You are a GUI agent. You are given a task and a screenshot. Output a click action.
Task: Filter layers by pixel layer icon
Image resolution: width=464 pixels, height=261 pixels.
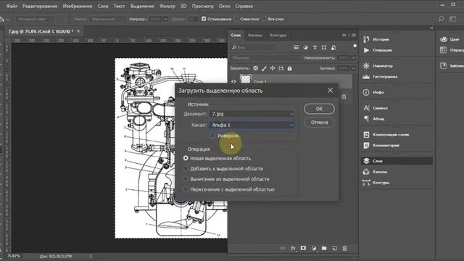[296, 47]
